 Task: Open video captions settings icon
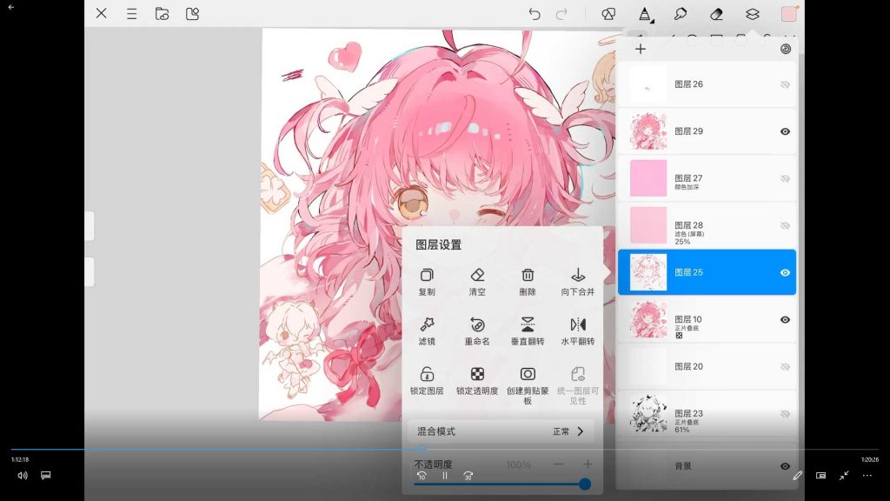[46, 476]
